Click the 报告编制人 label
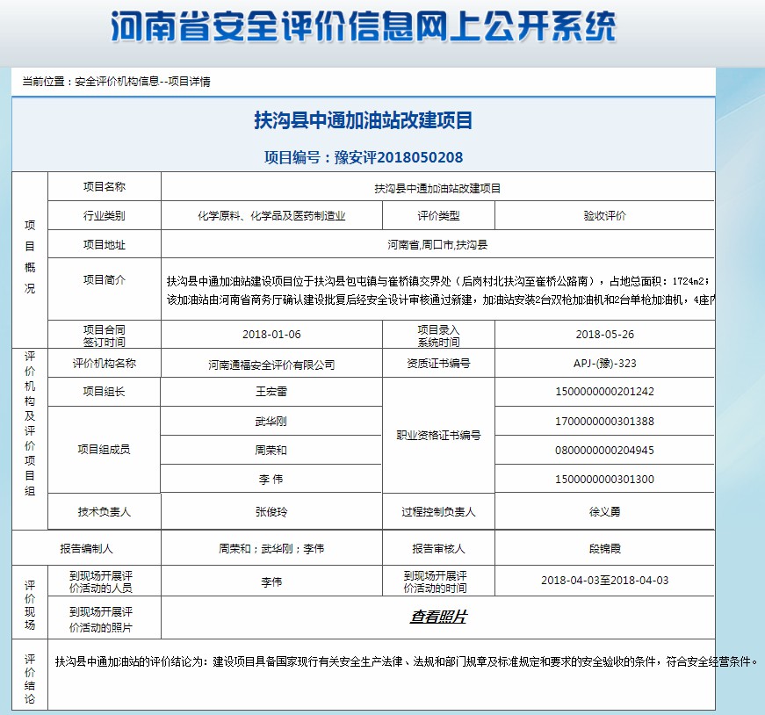The width and height of the screenshot is (765, 715). click(86, 549)
